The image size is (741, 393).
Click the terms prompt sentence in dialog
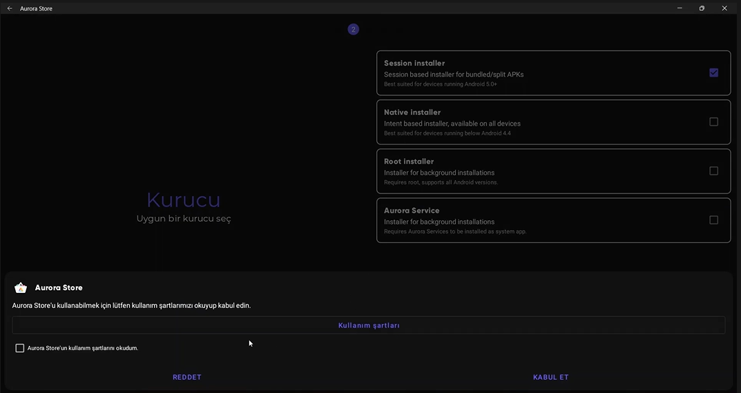coord(131,305)
